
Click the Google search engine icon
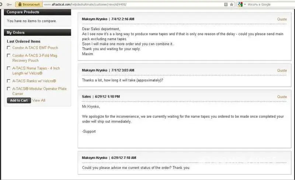pyautogui.click(x=240, y=4)
